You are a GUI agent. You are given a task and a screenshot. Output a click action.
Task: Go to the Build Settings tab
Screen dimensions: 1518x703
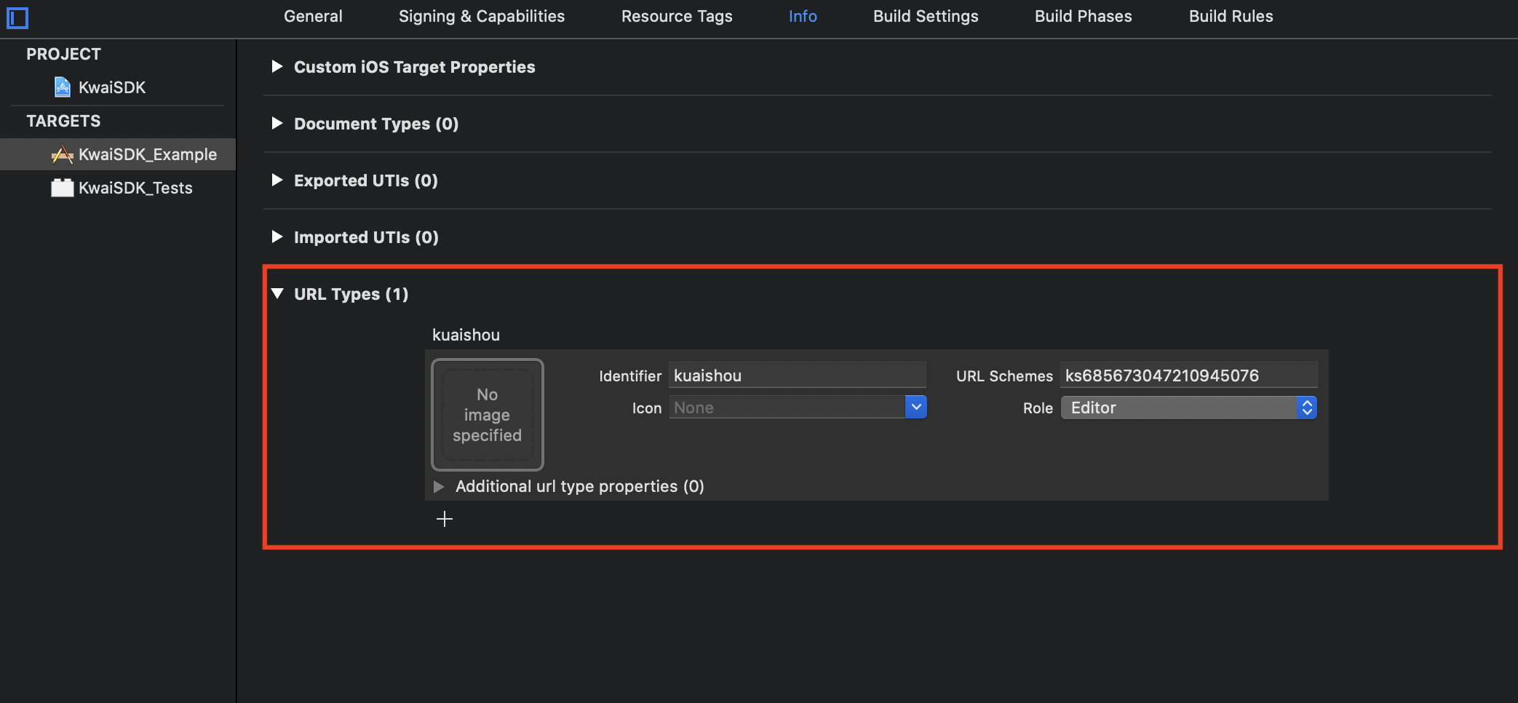click(x=926, y=17)
